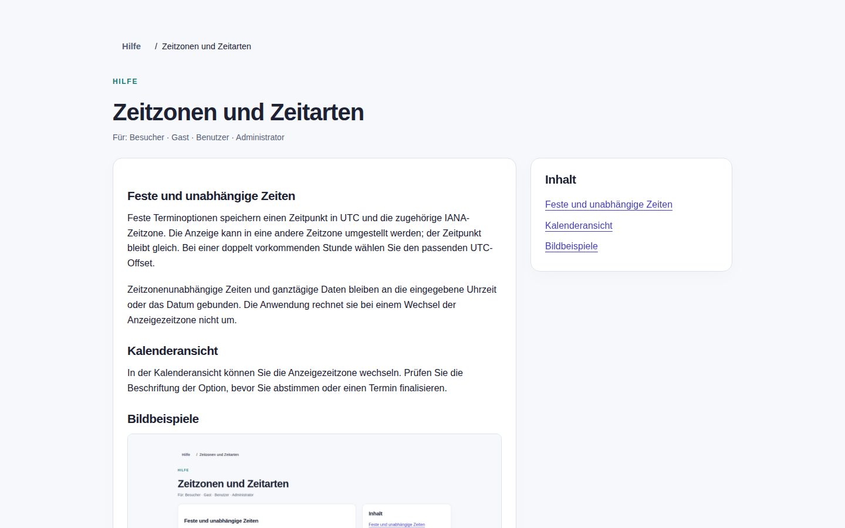The image size is (845, 528).
Task: Open the Kalenderansicht link in the Inhalt sidebar
Action: tap(579, 226)
